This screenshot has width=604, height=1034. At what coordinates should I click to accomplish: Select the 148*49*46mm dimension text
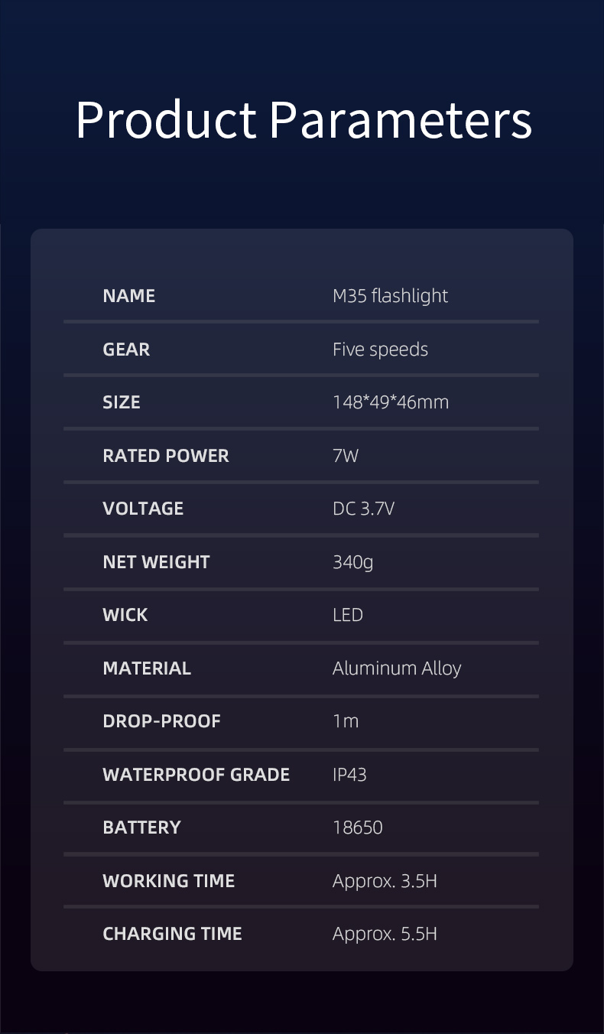[390, 402]
